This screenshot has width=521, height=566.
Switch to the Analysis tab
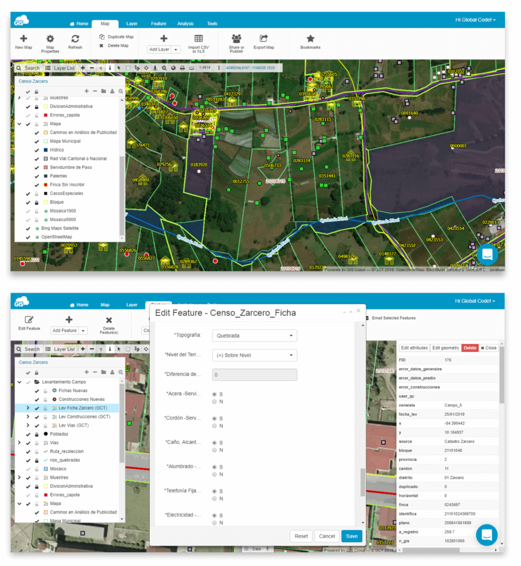(x=185, y=24)
